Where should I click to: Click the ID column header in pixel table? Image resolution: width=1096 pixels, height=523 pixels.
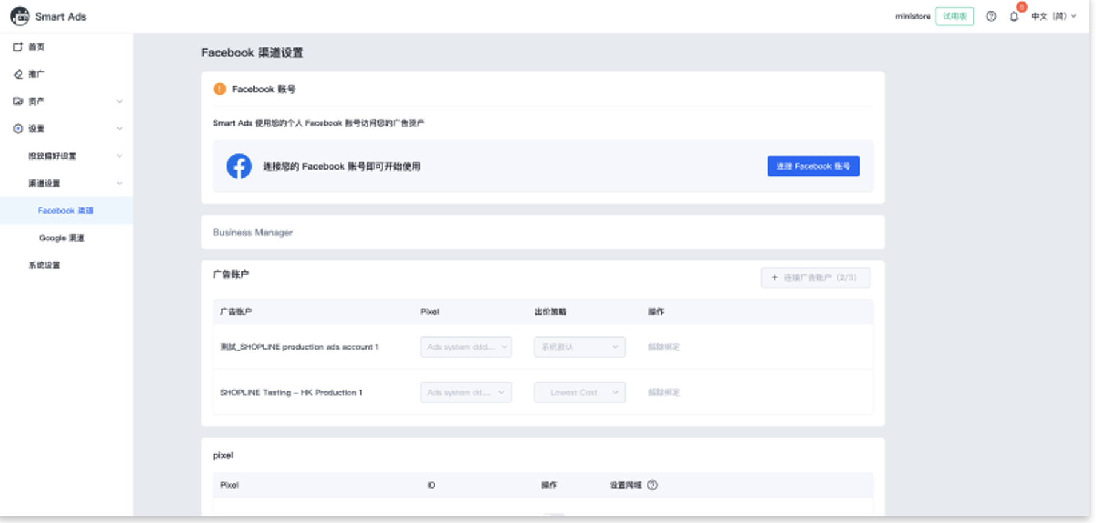[431, 485]
